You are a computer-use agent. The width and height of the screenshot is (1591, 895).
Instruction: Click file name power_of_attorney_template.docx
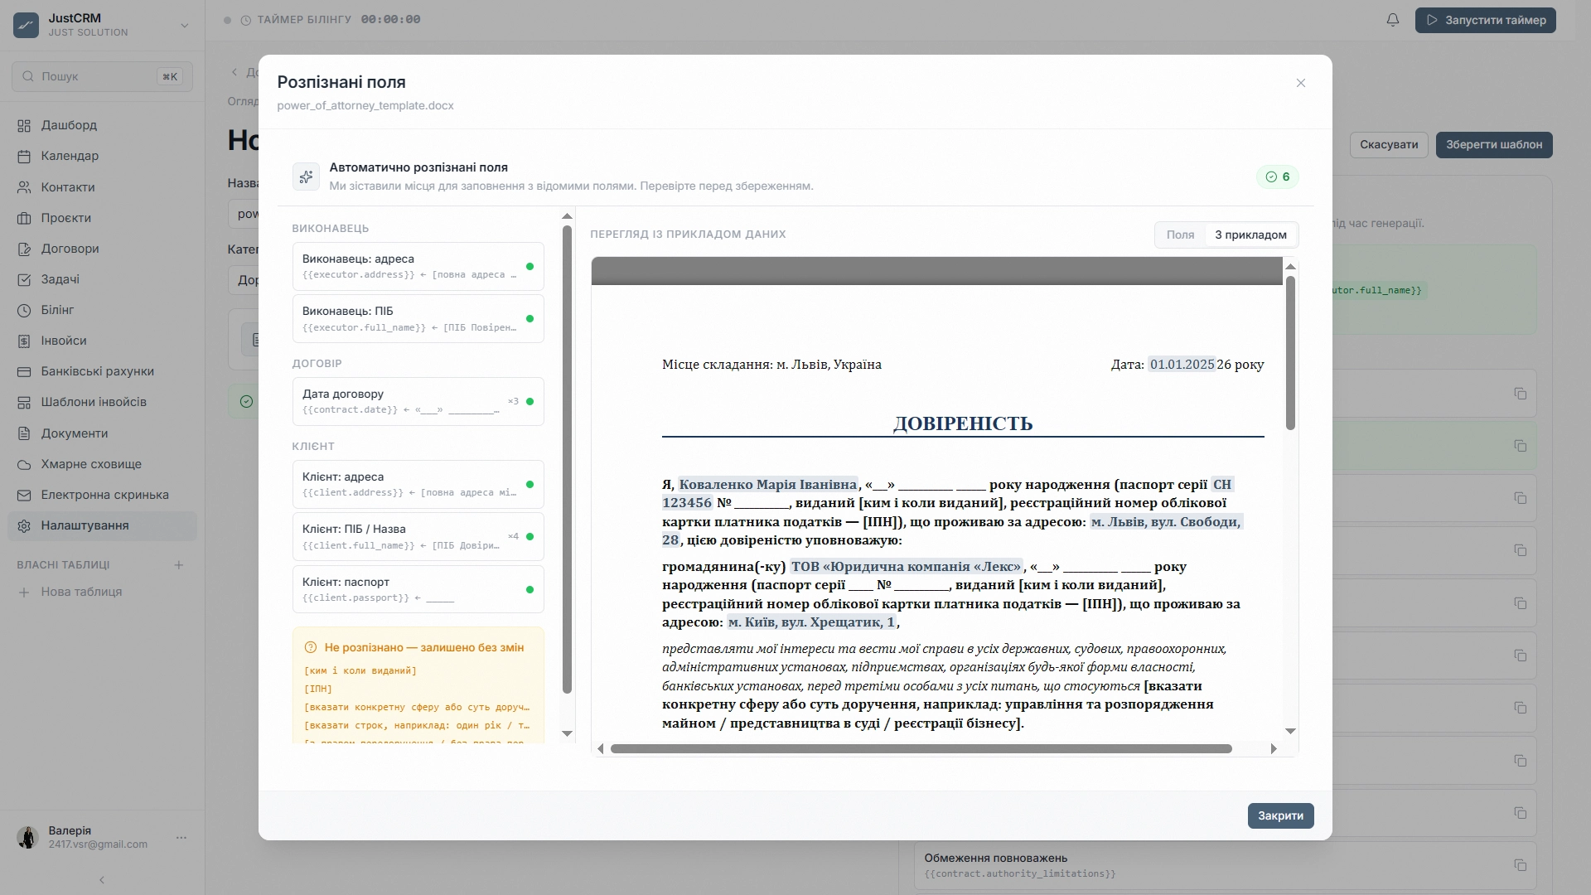click(365, 106)
